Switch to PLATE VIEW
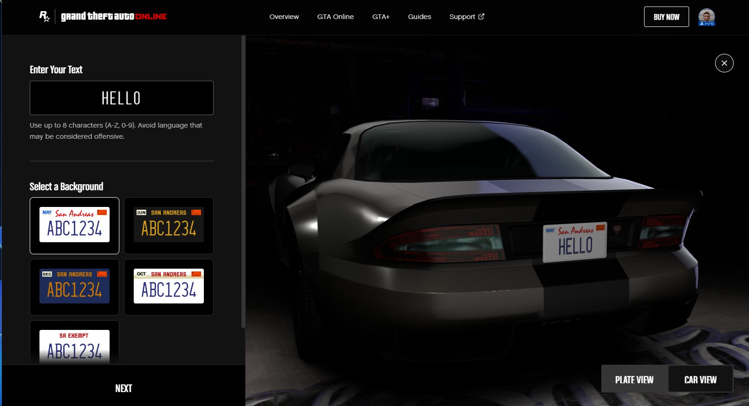Viewport: 749px width, 406px height. click(634, 380)
